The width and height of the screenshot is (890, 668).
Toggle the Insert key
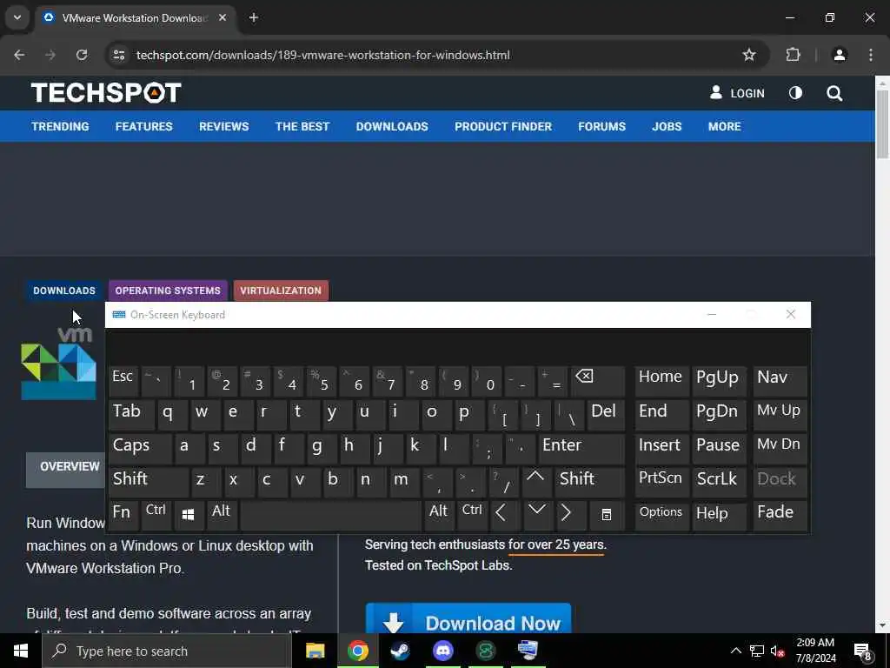click(x=661, y=448)
